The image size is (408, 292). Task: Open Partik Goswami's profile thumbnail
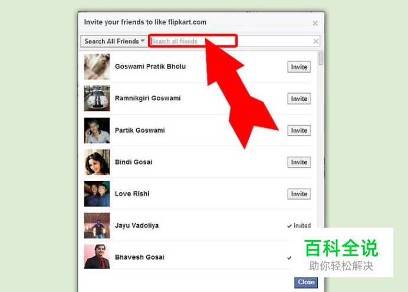97,130
